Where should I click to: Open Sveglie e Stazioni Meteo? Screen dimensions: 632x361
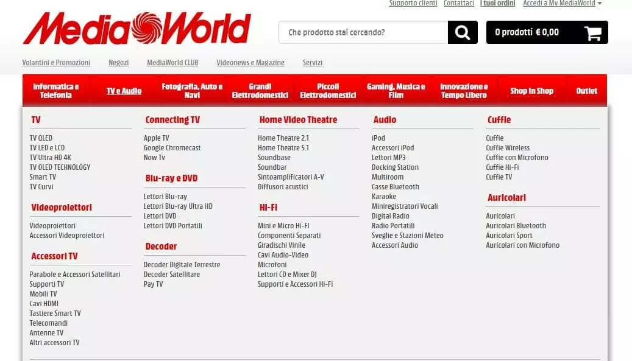point(408,236)
